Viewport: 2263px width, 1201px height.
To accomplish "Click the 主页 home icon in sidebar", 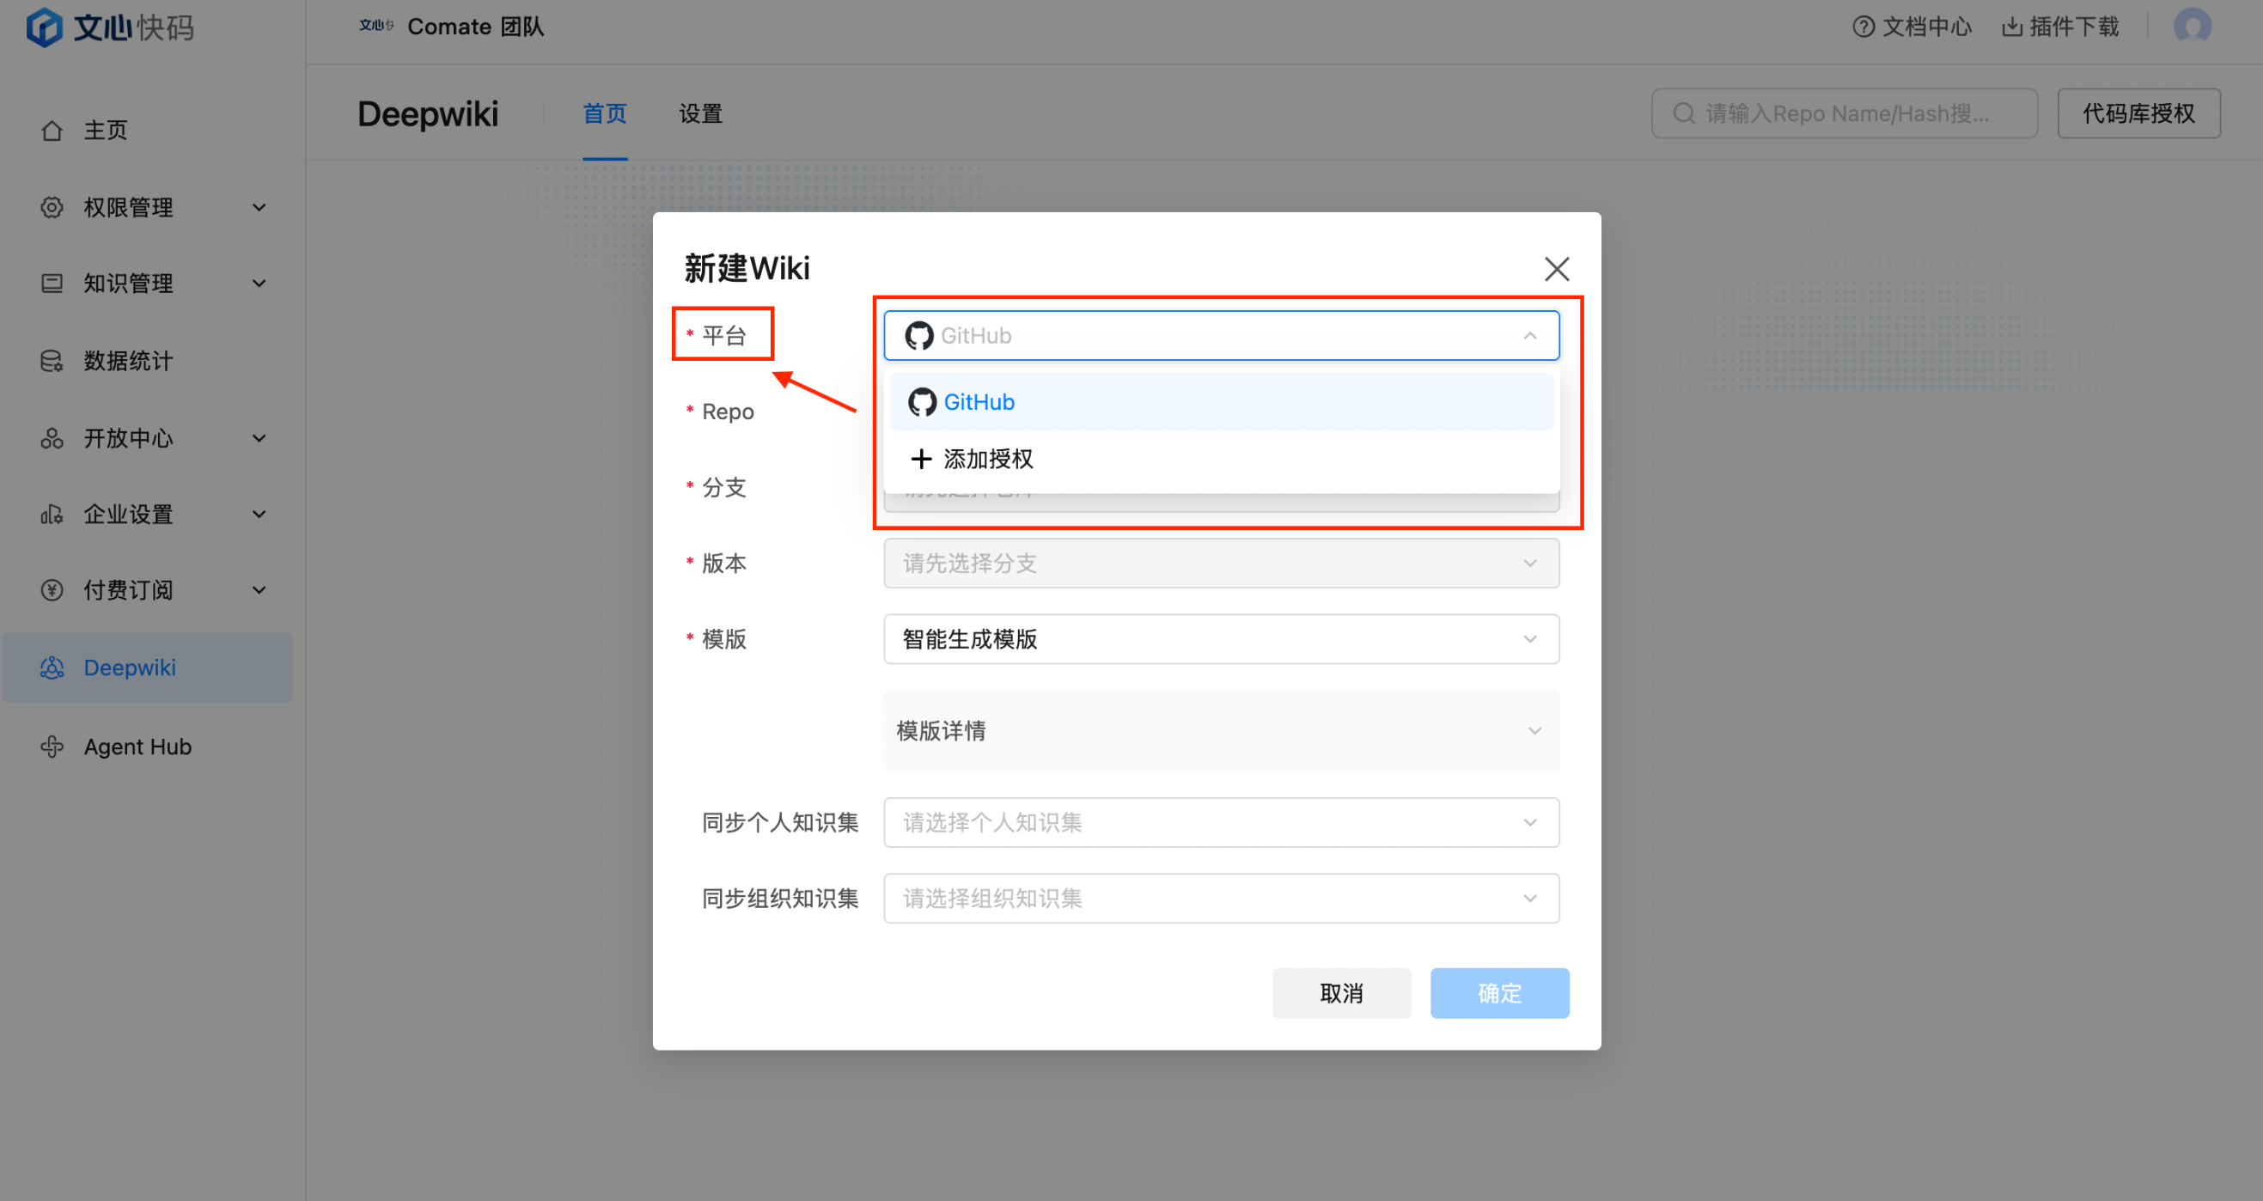I will pyautogui.click(x=52, y=131).
